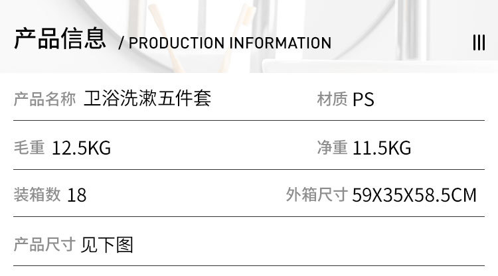The height and width of the screenshot is (276, 498).
Task: Click the 卫浴洗漱五件套 product name
Action: pos(147,99)
